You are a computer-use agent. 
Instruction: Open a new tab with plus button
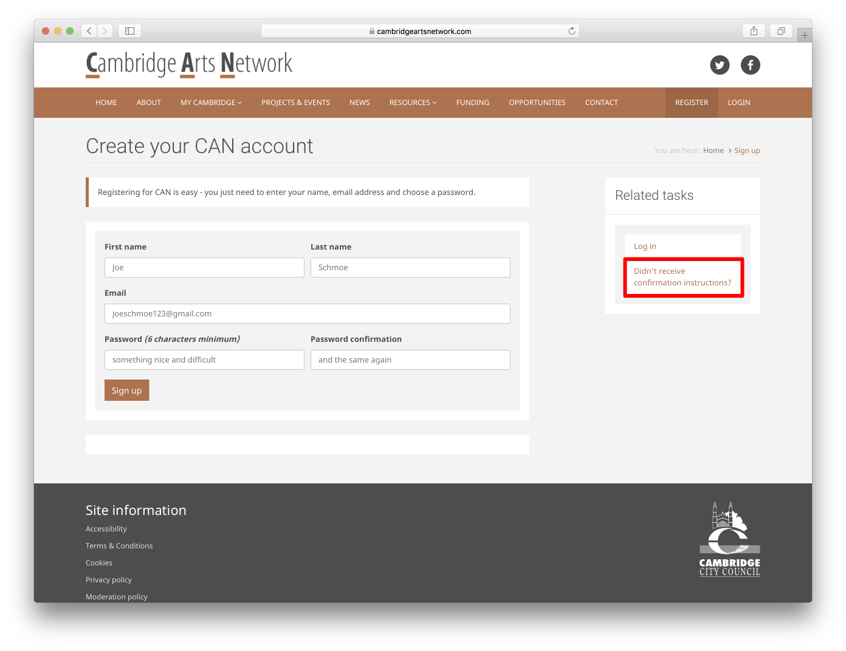point(805,36)
